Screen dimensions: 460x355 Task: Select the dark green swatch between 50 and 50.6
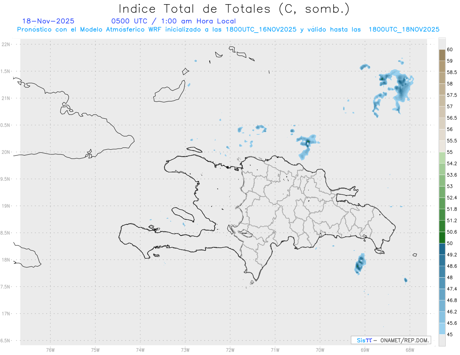point(442,237)
